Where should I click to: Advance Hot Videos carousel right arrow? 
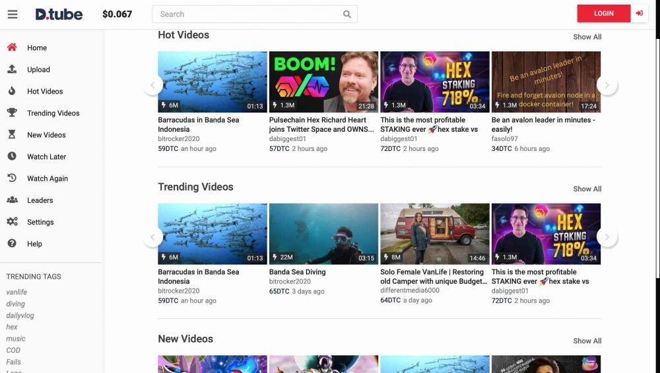pyautogui.click(x=607, y=85)
